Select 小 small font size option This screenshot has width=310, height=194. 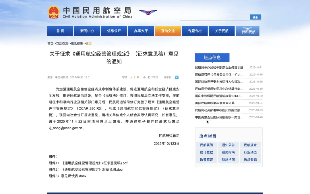pyautogui.click(x=144, y=77)
